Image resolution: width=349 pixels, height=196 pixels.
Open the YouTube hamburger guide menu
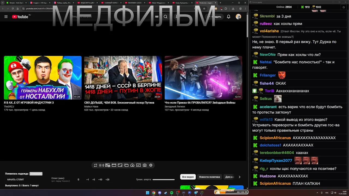point(6,17)
